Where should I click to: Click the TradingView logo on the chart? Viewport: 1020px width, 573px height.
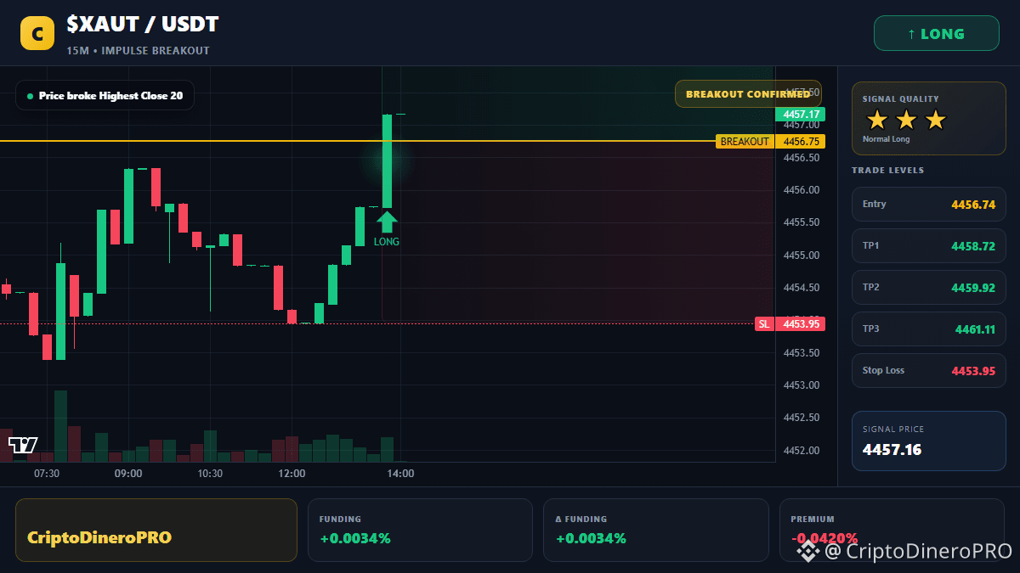23,444
